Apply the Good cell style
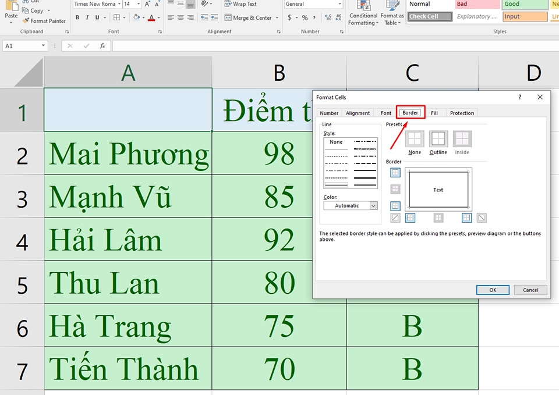 tap(525, 4)
